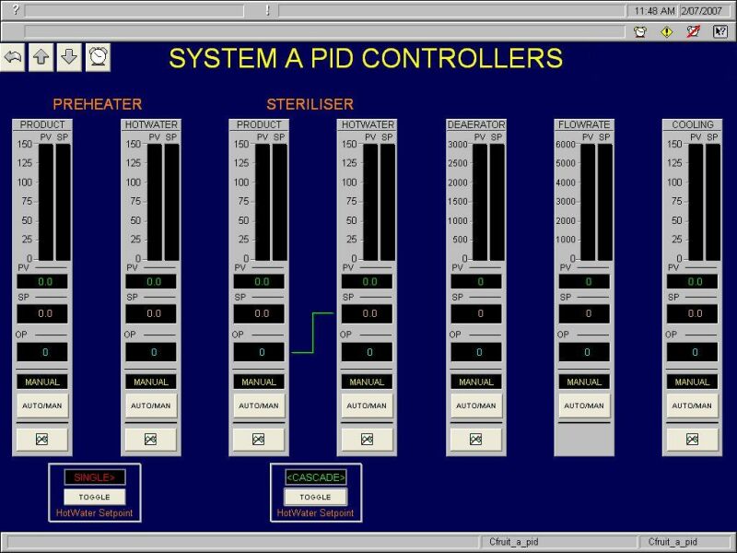Screen dimensions: 737x553
Task: Open the trend icon under the Cooling controller
Action: click(x=692, y=440)
